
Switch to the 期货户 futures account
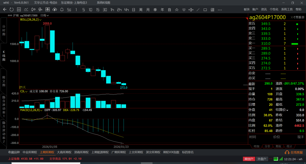coord(248,159)
